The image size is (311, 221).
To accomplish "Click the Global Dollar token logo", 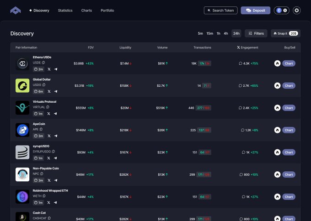I will click(22, 85).
